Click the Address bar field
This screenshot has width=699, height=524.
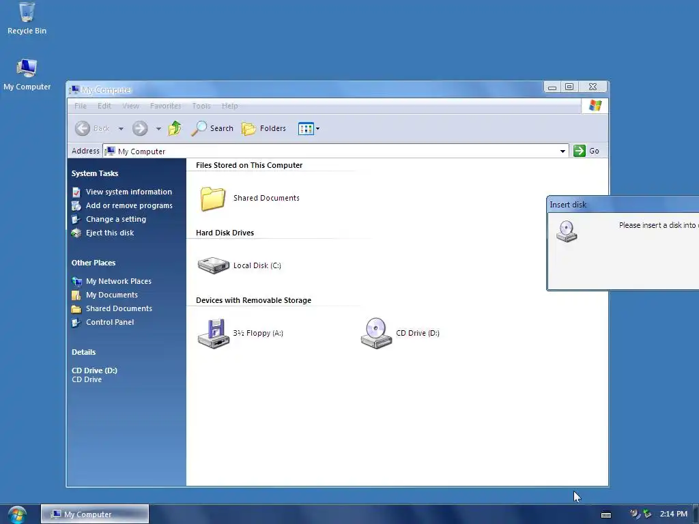[335, 151]
